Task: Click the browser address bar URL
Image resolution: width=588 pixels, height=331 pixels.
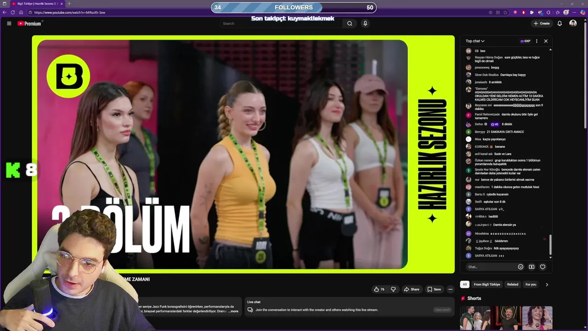Action: click(x=70, y=12)
